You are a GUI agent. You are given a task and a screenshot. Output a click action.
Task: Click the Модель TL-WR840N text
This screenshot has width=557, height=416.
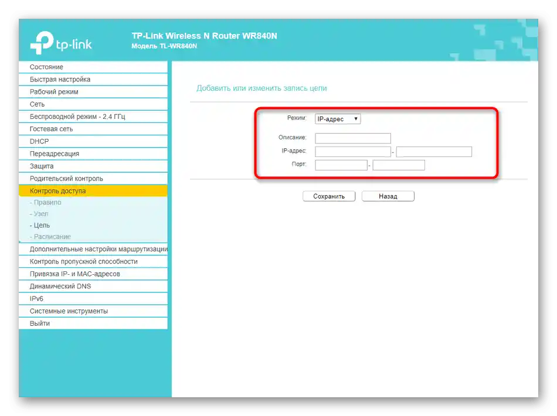click(x=164, y=46)
